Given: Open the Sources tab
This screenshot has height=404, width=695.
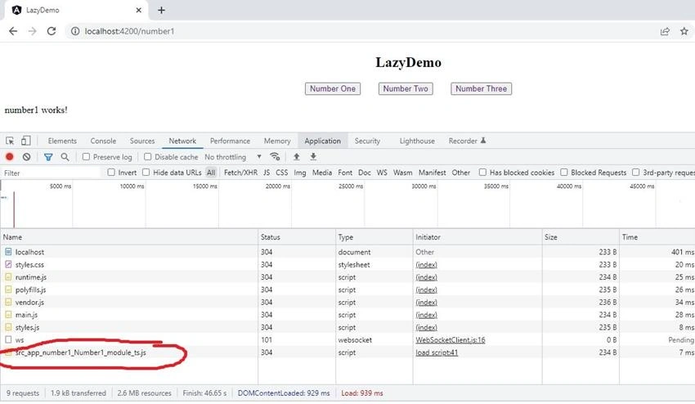Looking at the screenshot, I should [x=142, y=141].
